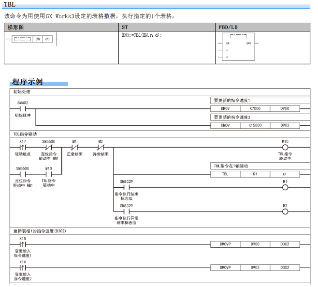Select the GX Works3 description sentence
This screenshot has height=287, width=318.
(x=89, y=16)
